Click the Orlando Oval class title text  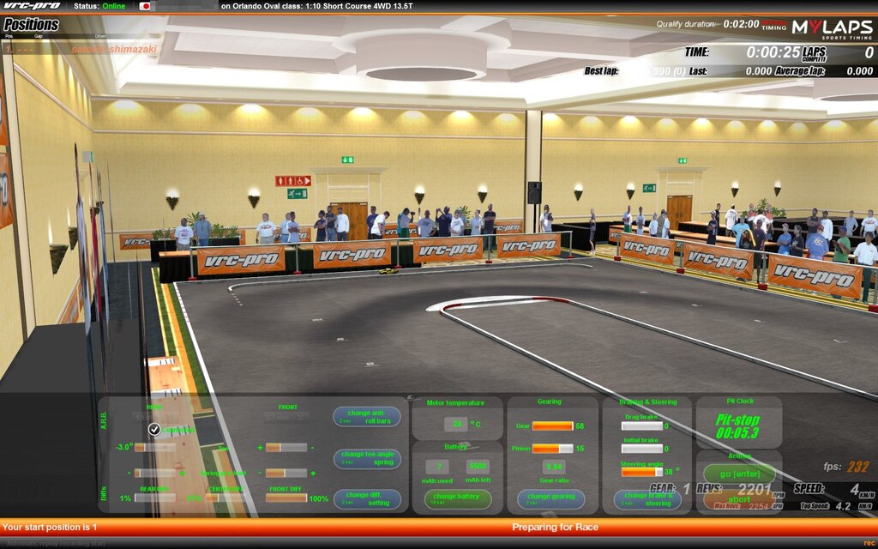tap(316, 6)
